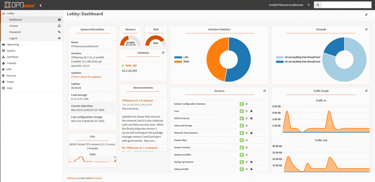The height and width of the screenshot is (182, 375).
Task: Select Logout in the Lobby menu
Action: [31, 38]
